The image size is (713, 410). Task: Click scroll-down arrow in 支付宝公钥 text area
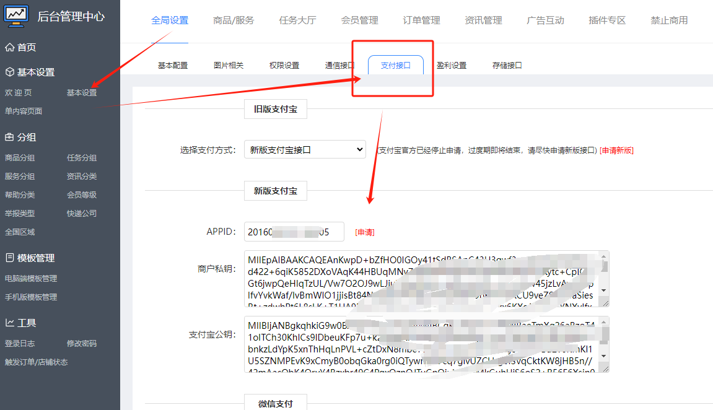click(604, 356)
